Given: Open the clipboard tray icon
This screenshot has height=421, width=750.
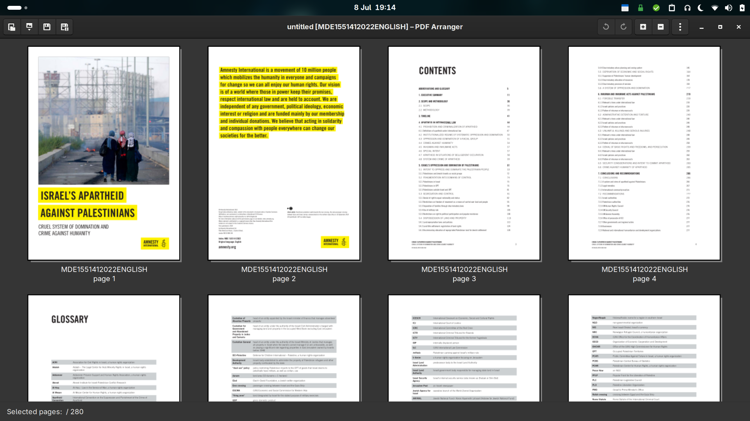Looking at the screenshot, I should tap(672, 8).
